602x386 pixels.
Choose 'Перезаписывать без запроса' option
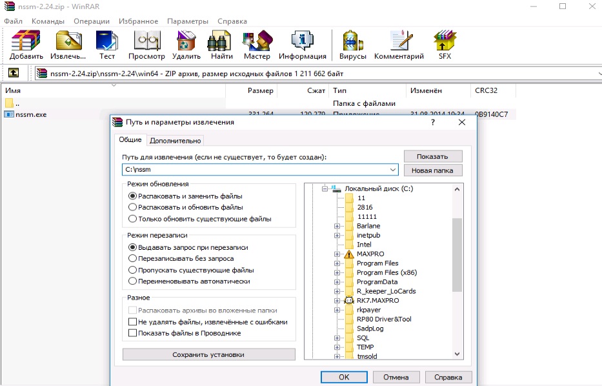pos(132,258)
